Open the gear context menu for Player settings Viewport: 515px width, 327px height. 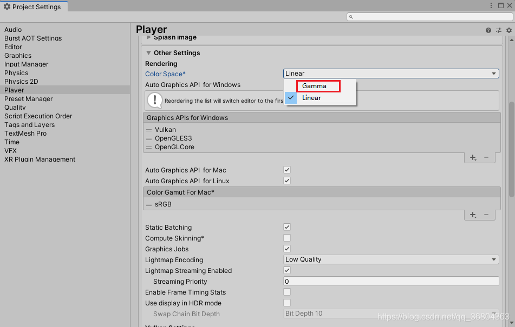508,30
